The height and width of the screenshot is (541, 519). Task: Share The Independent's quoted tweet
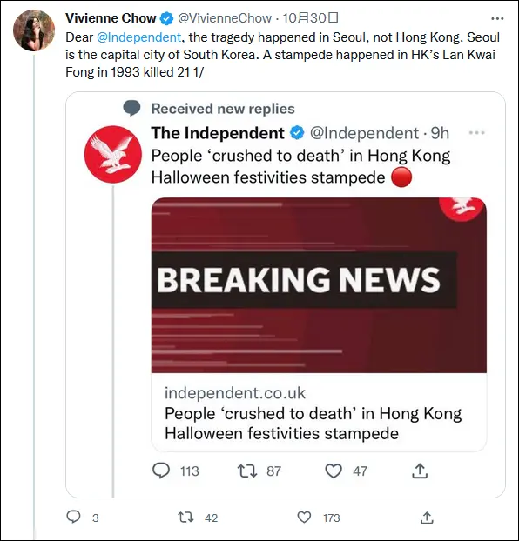[x=420, y=471]
